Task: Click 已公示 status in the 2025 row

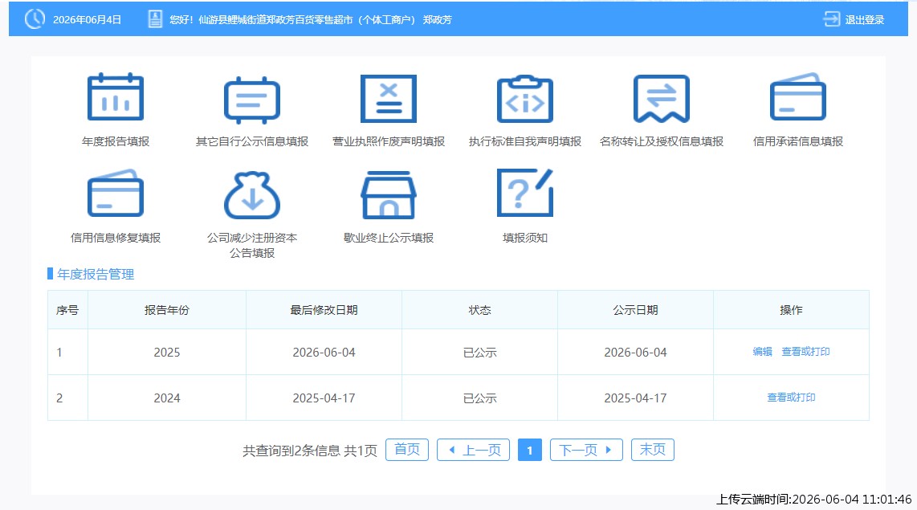Action: click(x=479, y=352)
